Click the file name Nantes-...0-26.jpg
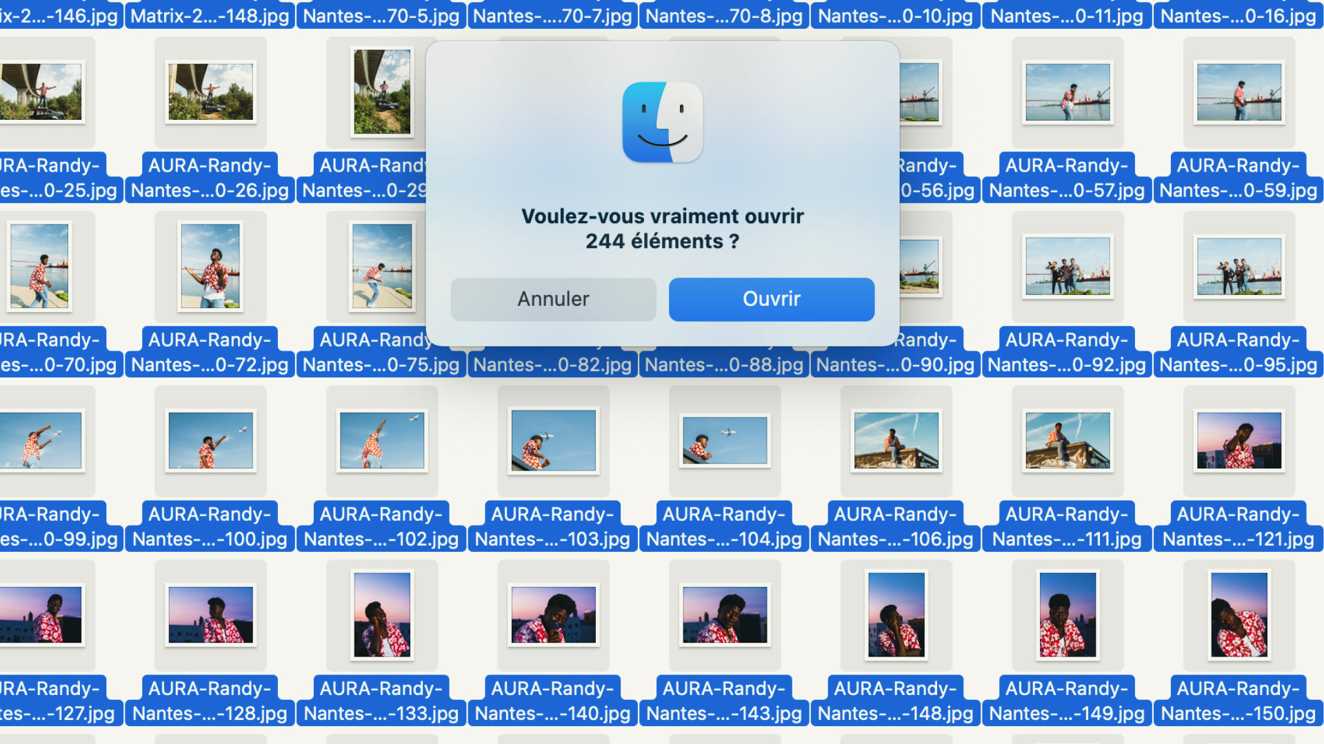Viewport: 1324px width, 744px height. (210, 190)
